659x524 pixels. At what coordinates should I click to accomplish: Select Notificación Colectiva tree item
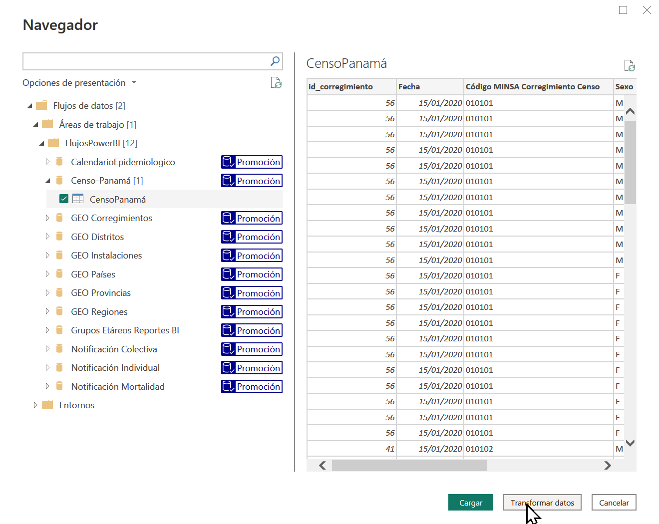[114, 349]
